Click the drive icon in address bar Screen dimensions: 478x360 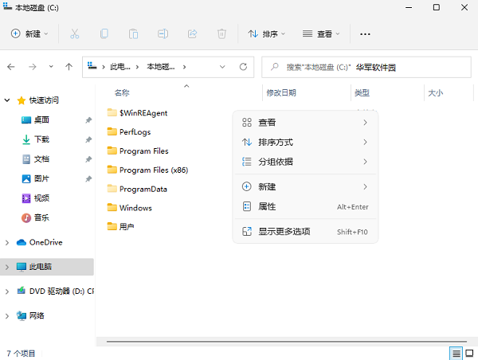coord(92,66)
